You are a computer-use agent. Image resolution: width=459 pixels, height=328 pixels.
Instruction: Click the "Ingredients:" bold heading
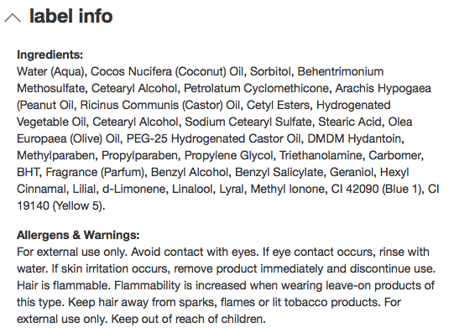50,55
